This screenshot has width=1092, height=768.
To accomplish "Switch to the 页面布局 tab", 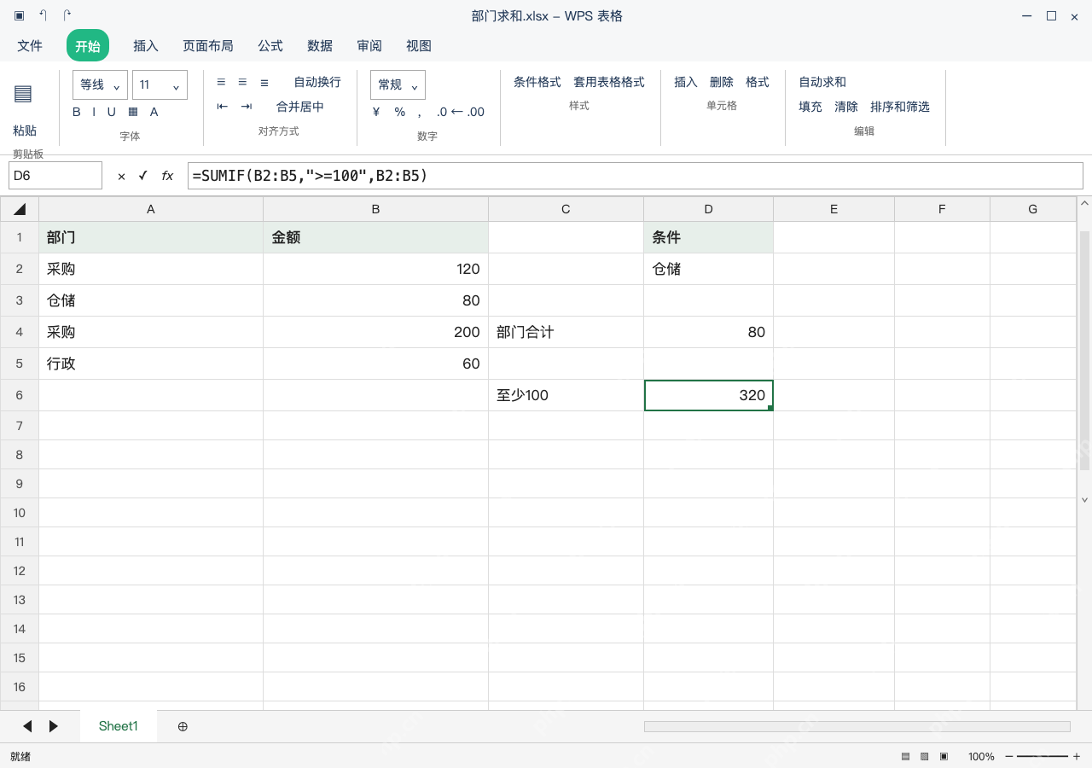I will pos(208,45).
